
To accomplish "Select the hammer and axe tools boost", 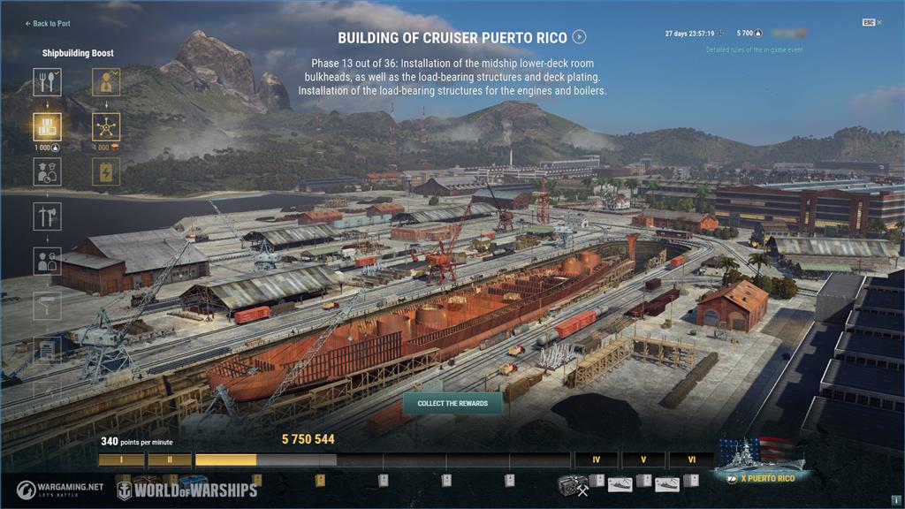I will coord(48,217).
